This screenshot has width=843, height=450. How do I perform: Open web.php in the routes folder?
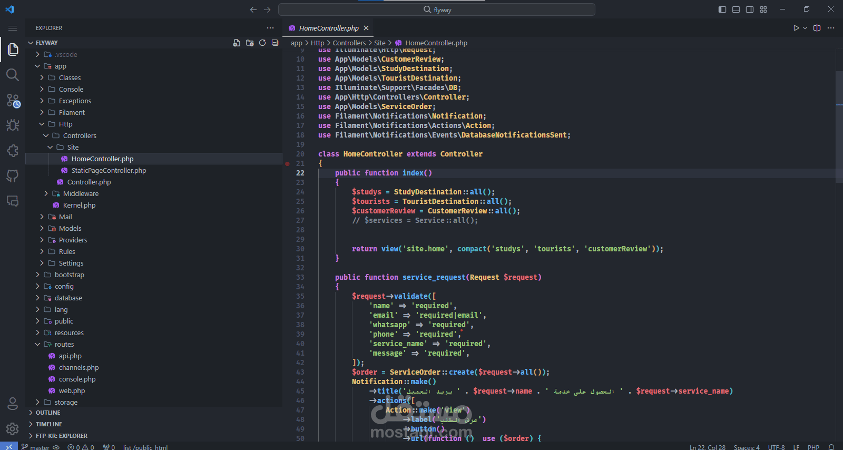[72, 390]
